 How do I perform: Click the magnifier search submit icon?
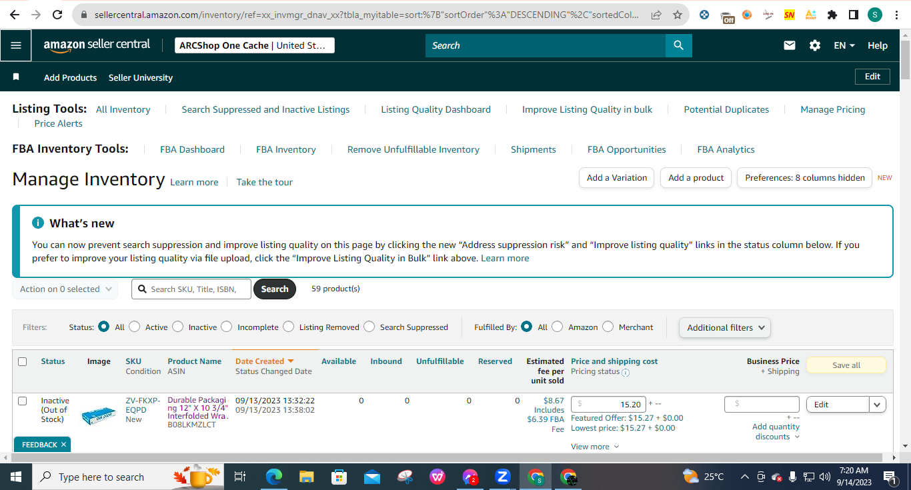tap(678, 45)
